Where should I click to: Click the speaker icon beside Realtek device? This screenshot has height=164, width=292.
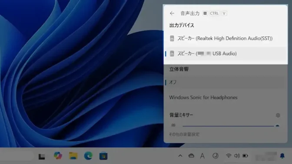172,39
